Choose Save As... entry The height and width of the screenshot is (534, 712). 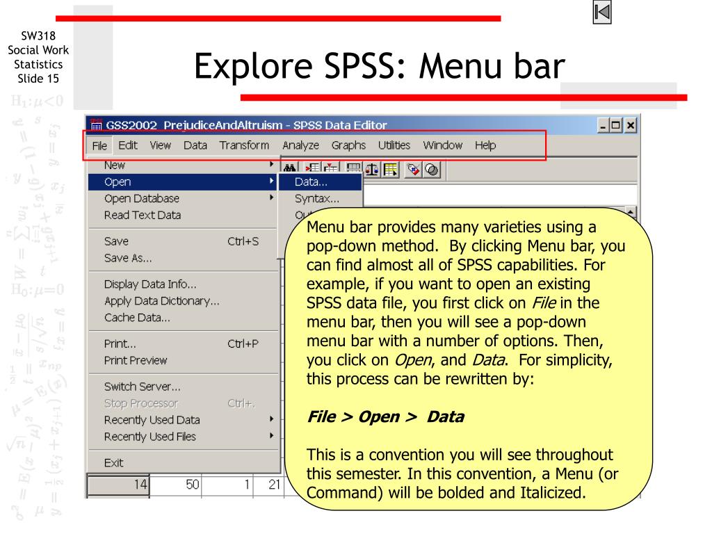(183, 258)
